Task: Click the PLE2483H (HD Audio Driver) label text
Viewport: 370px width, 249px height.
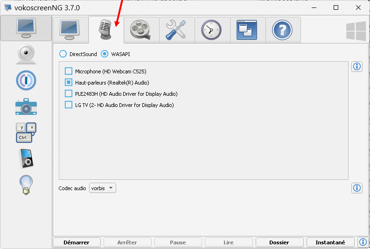Action: [x=126, y=94]
